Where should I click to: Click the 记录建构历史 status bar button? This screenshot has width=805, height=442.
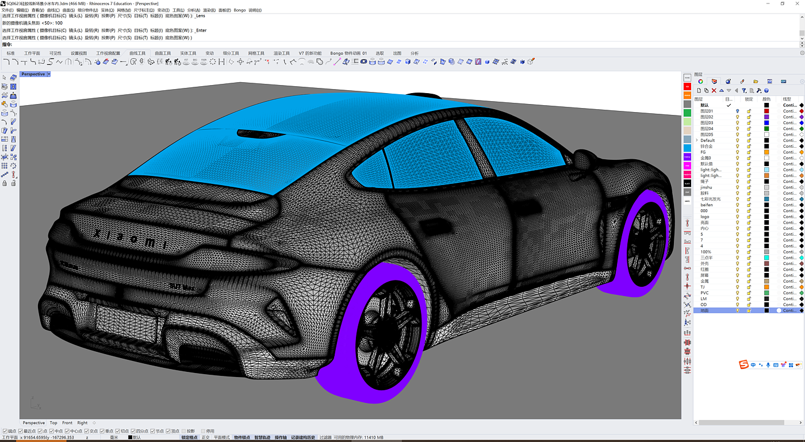coord(303,437)
